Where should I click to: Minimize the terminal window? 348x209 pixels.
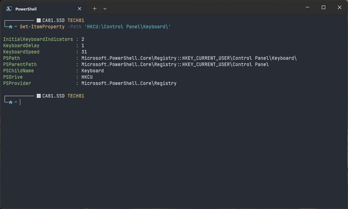(x=307, y=7)
